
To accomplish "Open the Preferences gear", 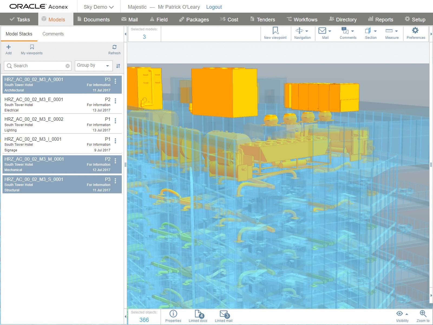I will tap(415, 31).
